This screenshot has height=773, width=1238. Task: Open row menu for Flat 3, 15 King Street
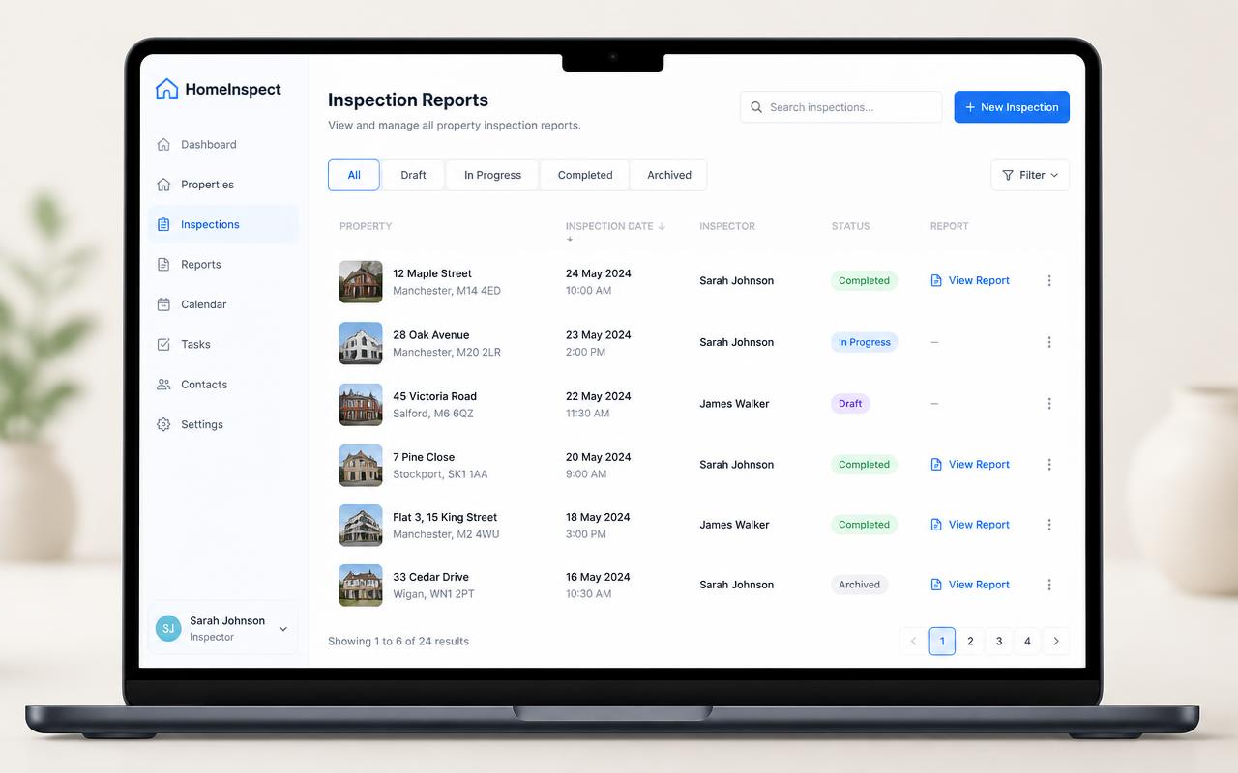tap(1049, 525)
